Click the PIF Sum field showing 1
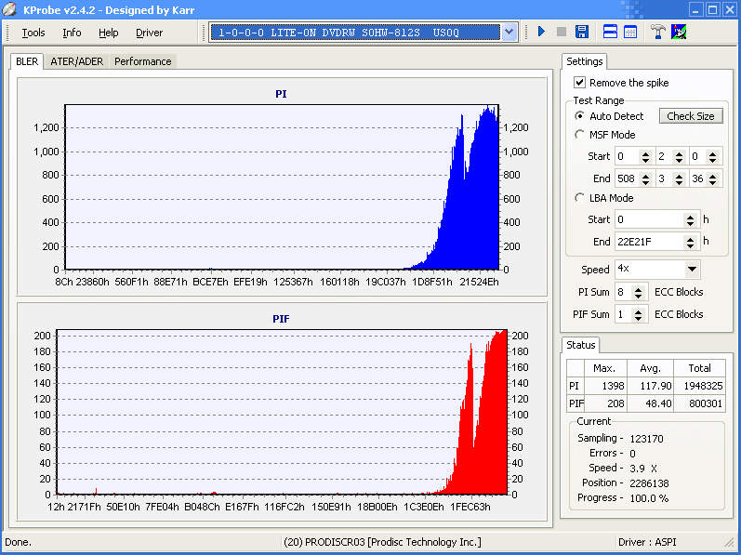The width and height of the screenshot is (741, 555). 623,314
